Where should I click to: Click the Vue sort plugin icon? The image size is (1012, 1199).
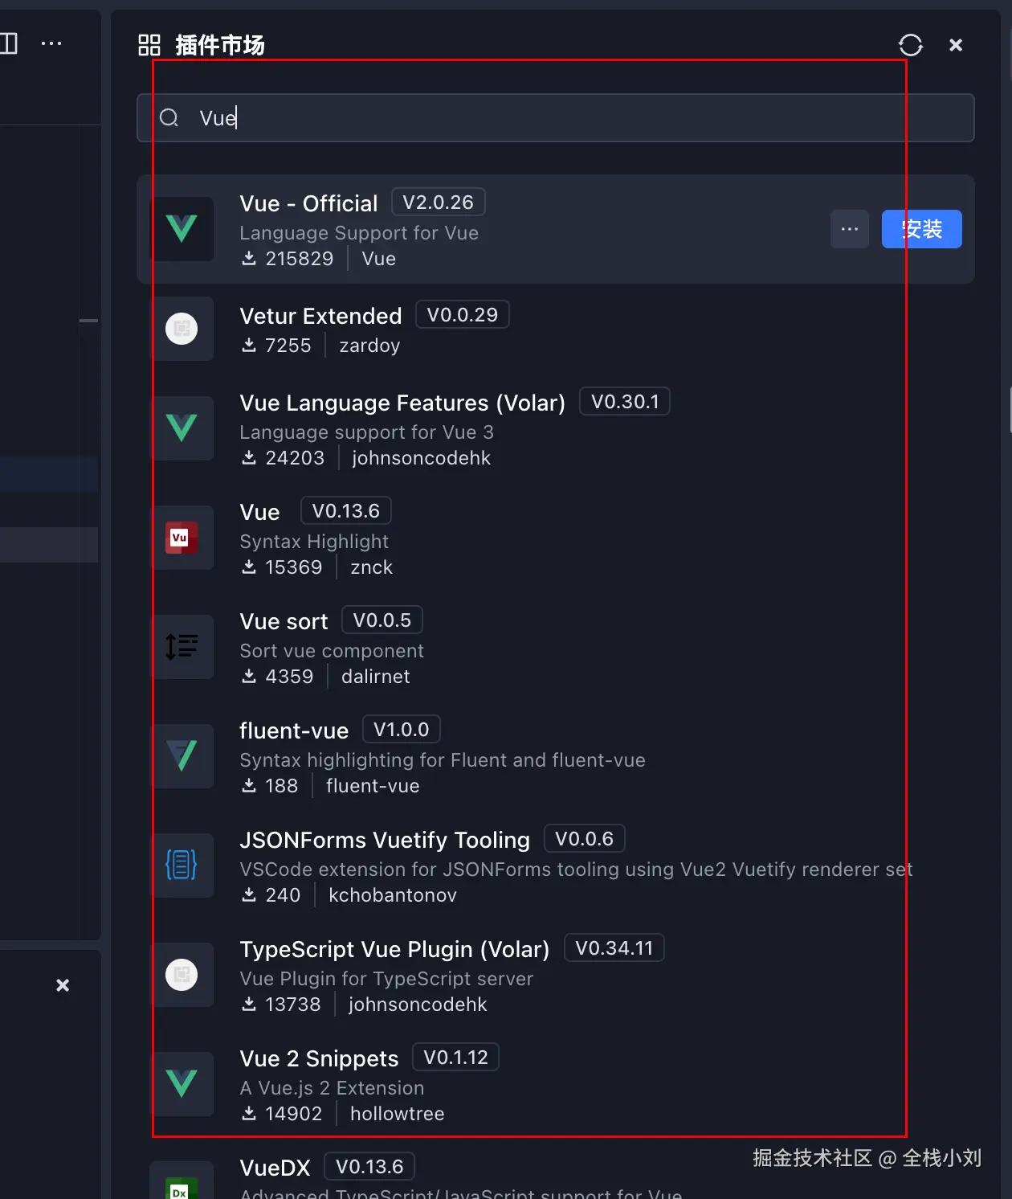click(x=182, y=647)
